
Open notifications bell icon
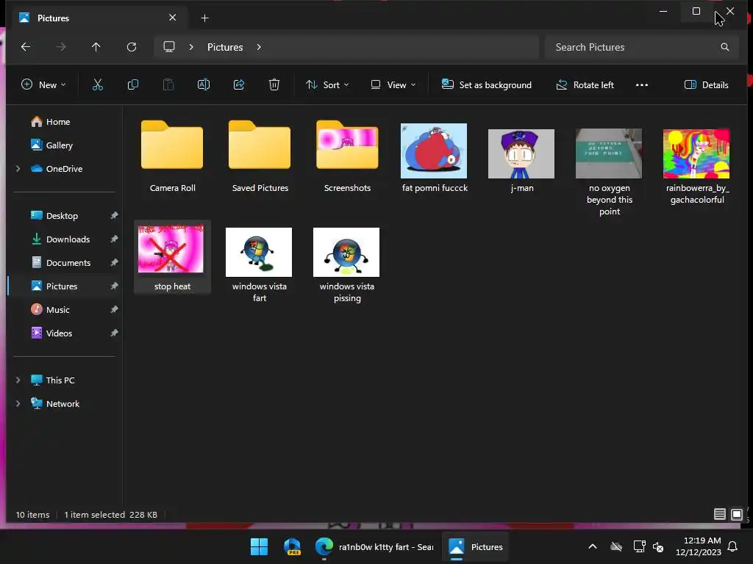tap(733, 546)
